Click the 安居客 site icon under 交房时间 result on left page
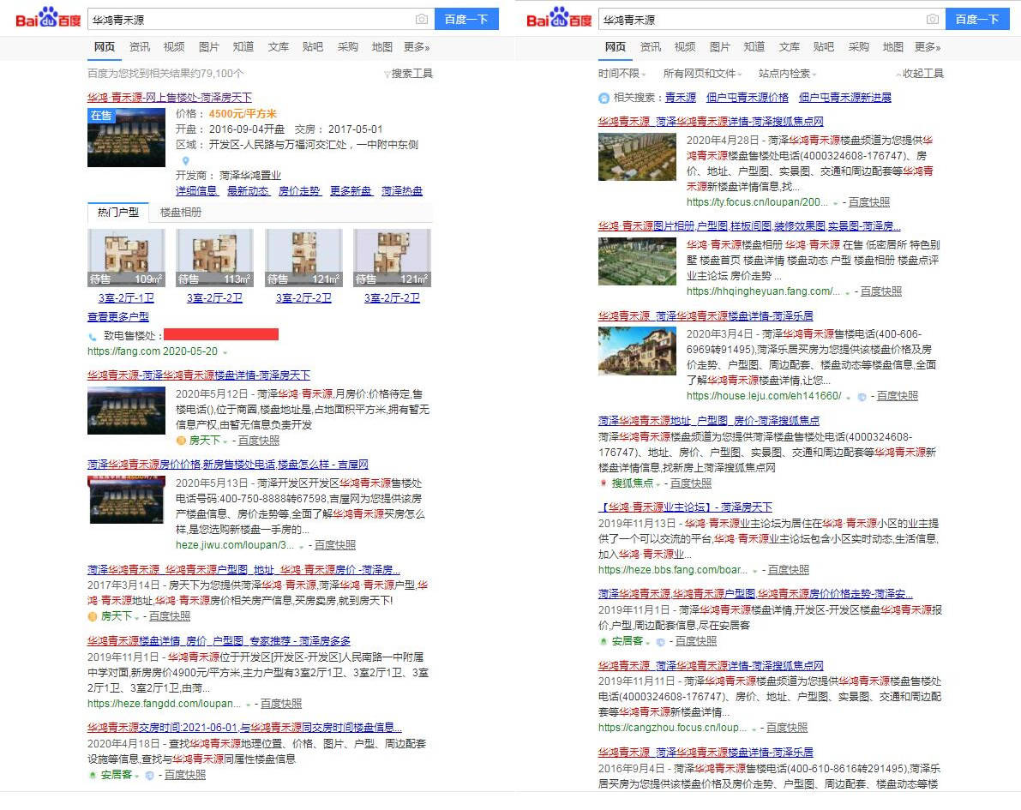Screen dimensions: 1021x810 click(93, 775)
